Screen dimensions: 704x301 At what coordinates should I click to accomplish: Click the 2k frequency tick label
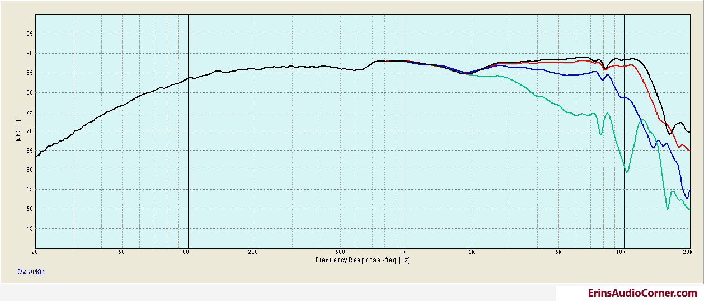tap(471, 253)
